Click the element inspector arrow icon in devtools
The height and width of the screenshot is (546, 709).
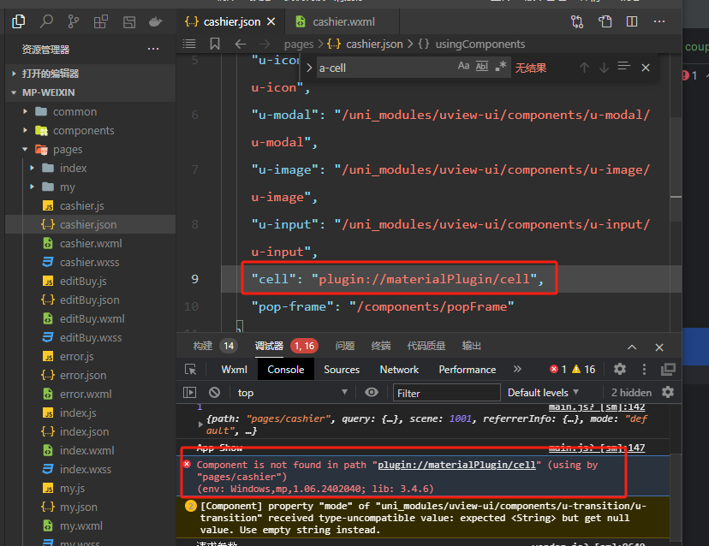point(191,369)
